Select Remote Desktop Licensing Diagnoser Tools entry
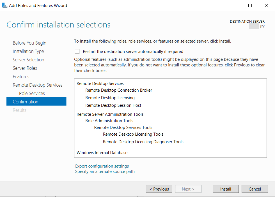The height and width of the screenshot is (197, 275). [143, 142]
